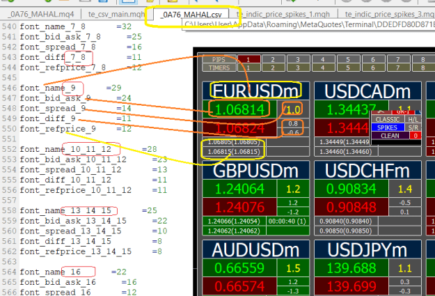The height and width of the screenshot is (296, 435).
Task: Toggle TIMERS row button 1
Action: [x=249, y=68]
